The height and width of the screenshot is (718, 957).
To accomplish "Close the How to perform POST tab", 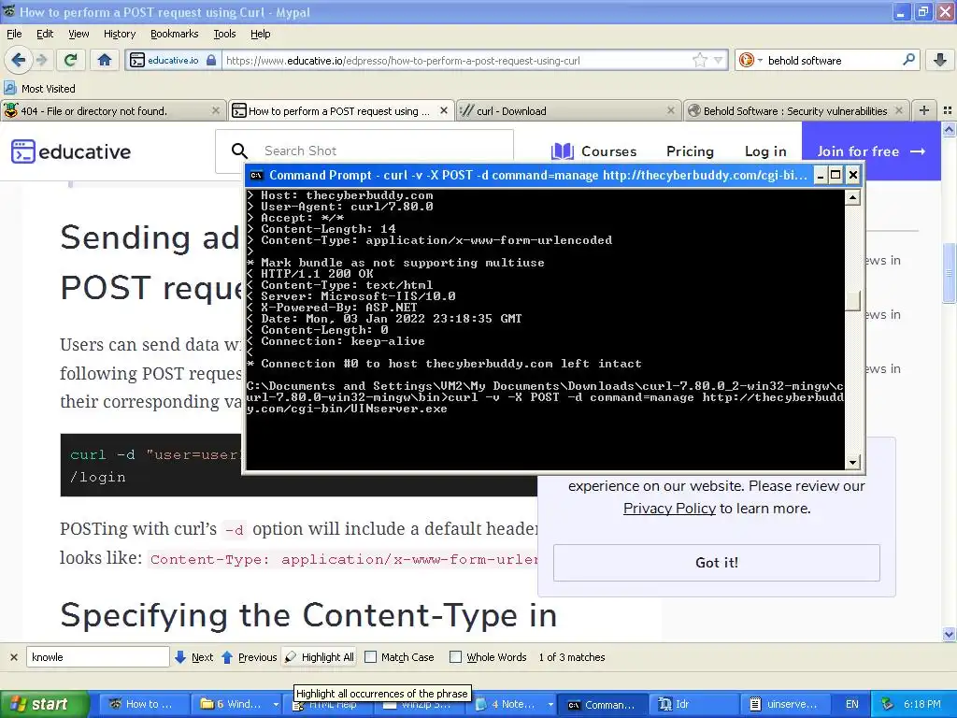I will point(444,110).
